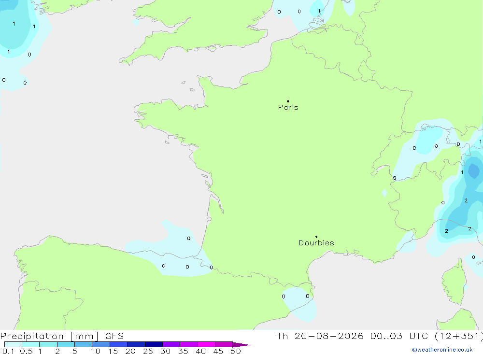Click the Paris location dot marker
Viewport: 483px width, 354px height.
(x=288, y=101)
